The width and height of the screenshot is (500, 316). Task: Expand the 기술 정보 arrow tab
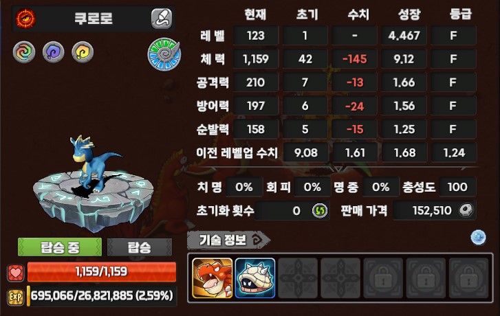point(228,240)
